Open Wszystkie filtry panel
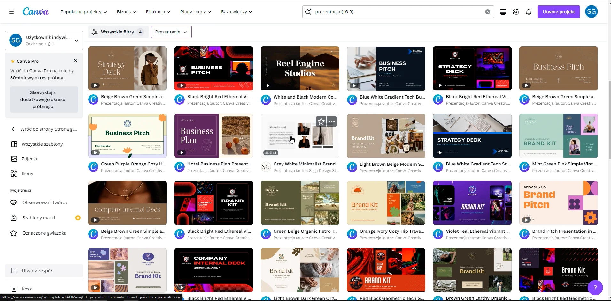This screenshot has height=301, width=611. click(118, 32)
